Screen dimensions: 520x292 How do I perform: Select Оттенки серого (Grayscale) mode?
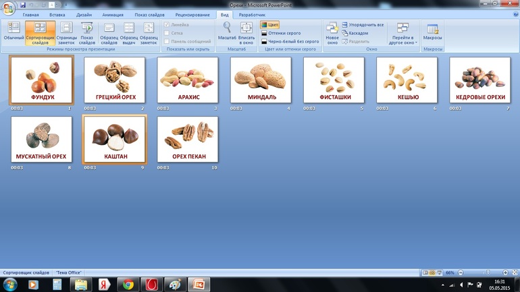(284, 33)
